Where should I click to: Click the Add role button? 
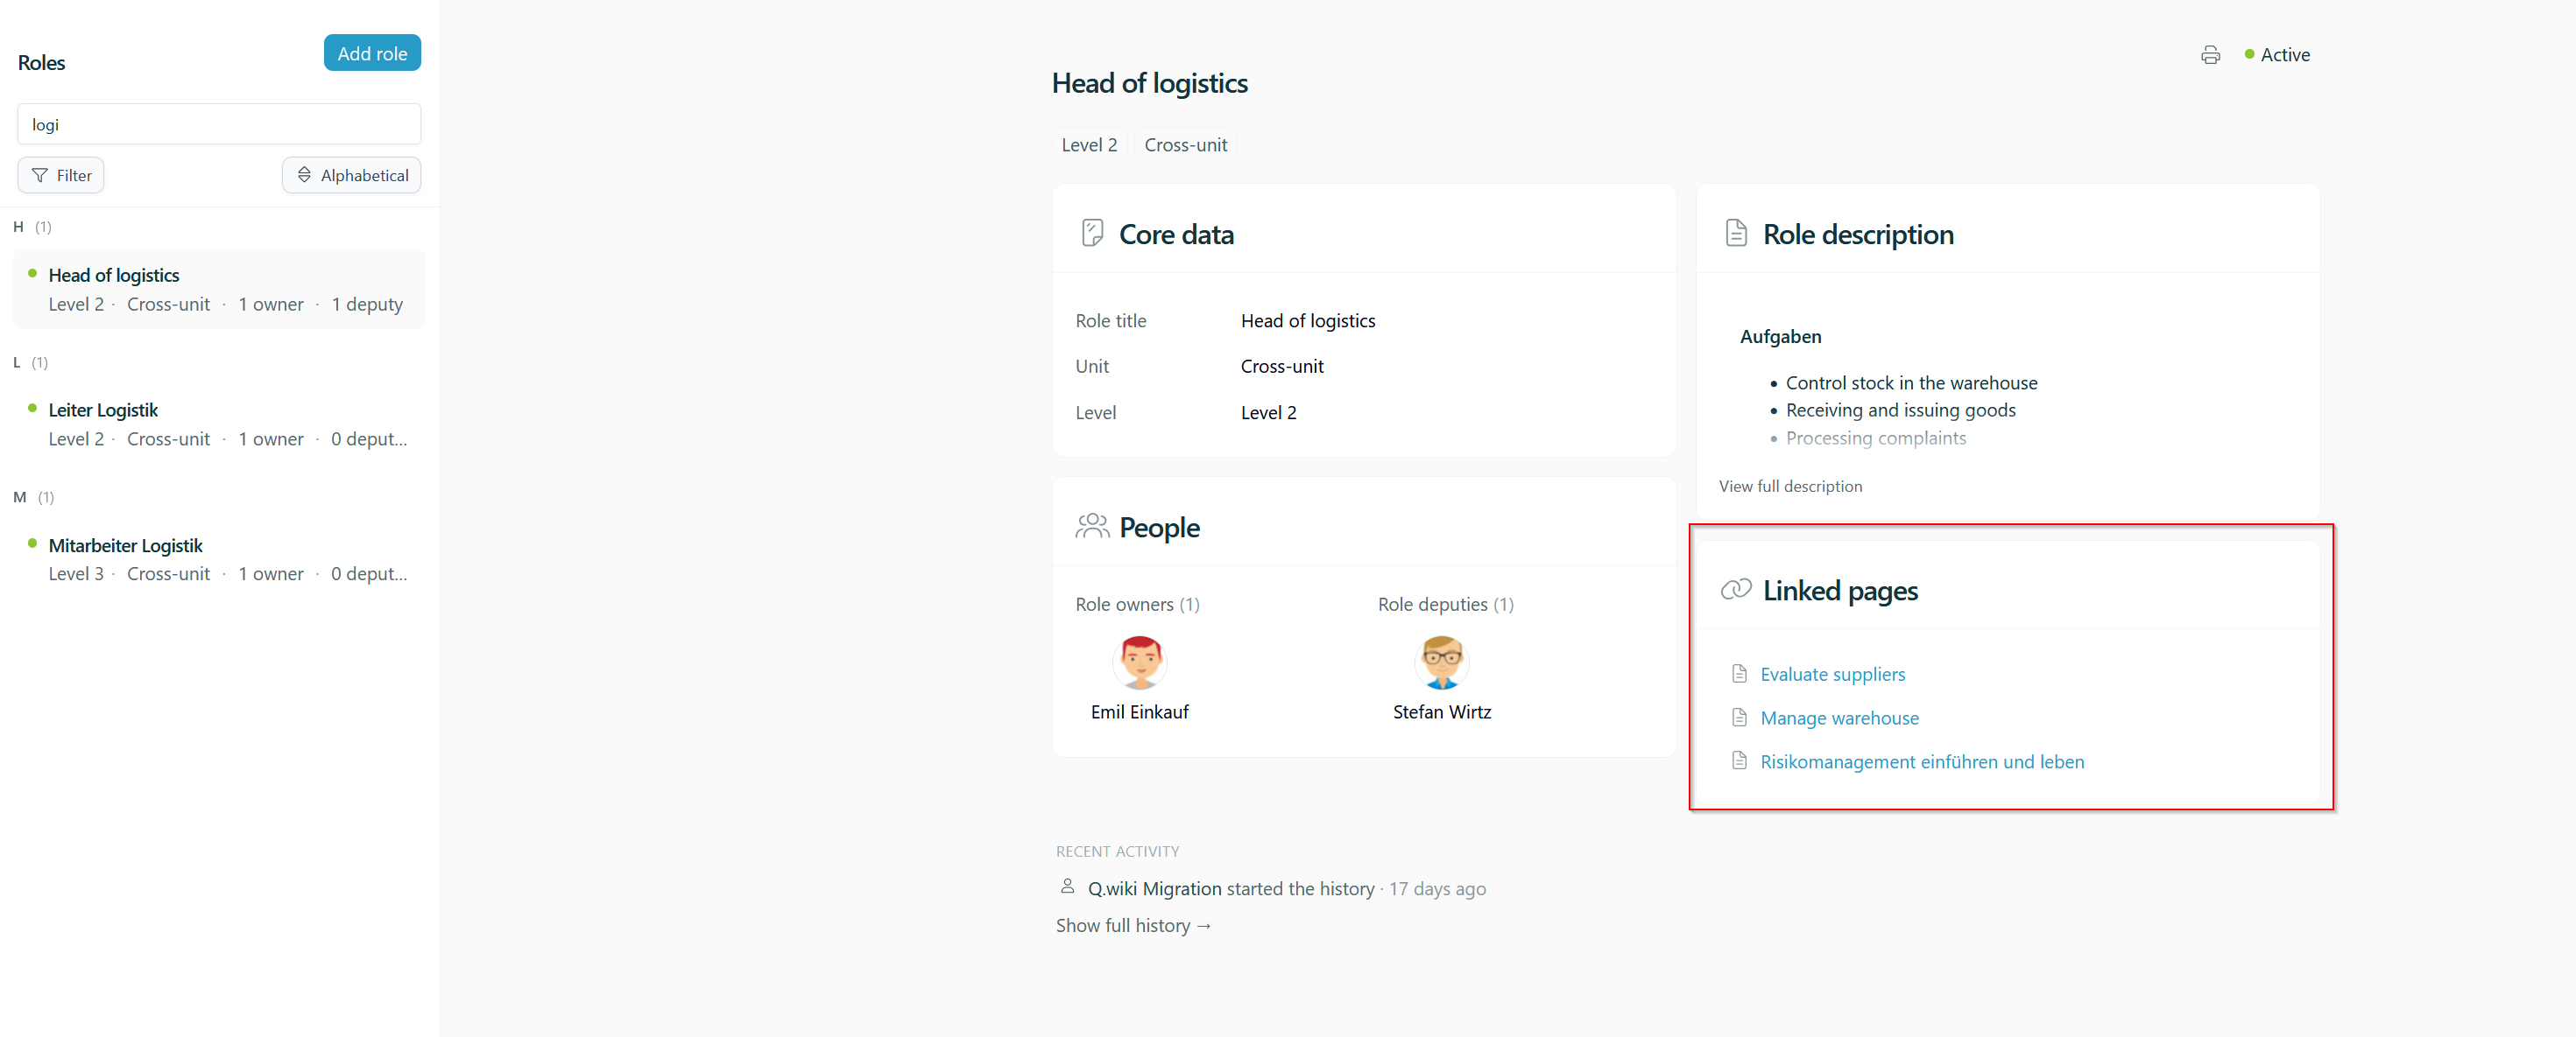372,54
